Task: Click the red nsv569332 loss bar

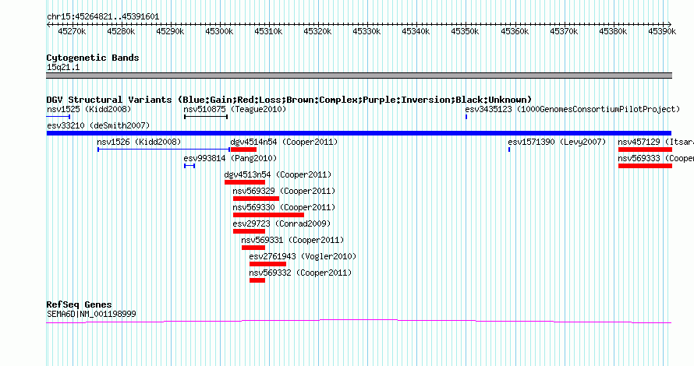Action: 257,280
